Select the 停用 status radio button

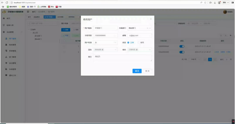138,42
